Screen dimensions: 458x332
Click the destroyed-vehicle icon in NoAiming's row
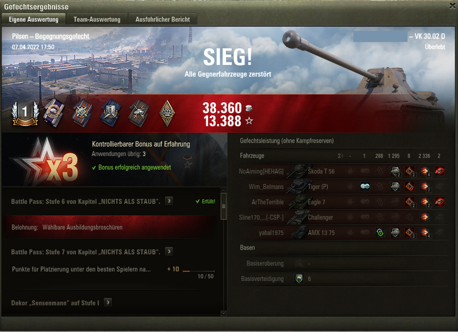439,171
